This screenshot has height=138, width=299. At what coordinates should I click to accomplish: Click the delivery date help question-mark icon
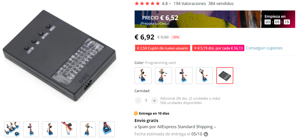206,134
